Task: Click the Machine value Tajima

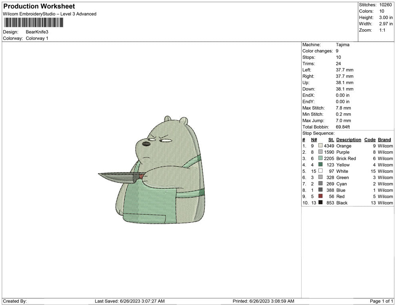Action: [343, 45]
